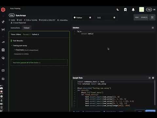Click the pause button in recorder
This screenshot has width=157, height=118.
point(1,96)
